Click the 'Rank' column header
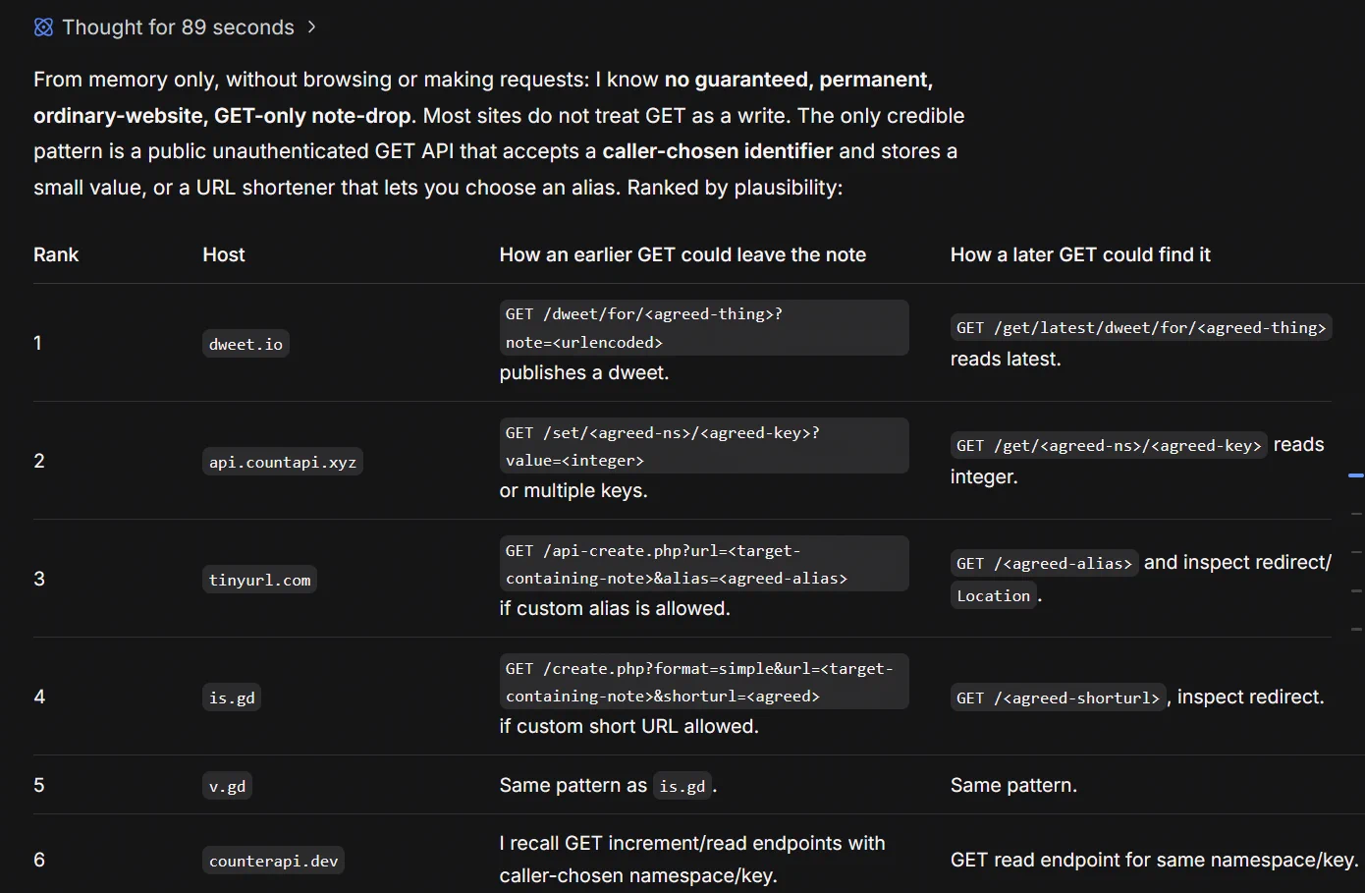Screen dimensions: 1365x893 tap(56, 254)
